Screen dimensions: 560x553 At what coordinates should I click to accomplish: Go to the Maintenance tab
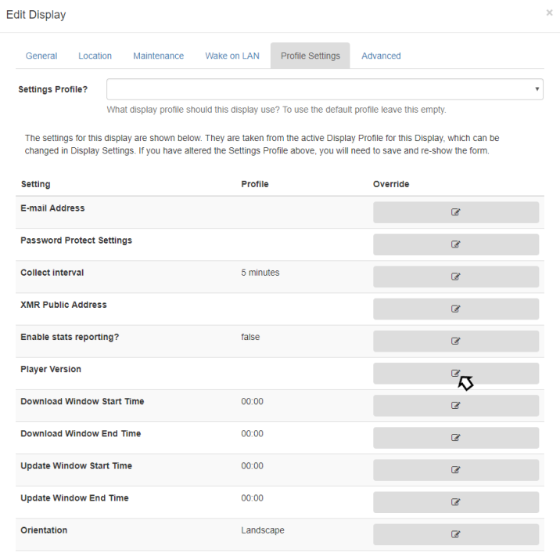(158, 56)
